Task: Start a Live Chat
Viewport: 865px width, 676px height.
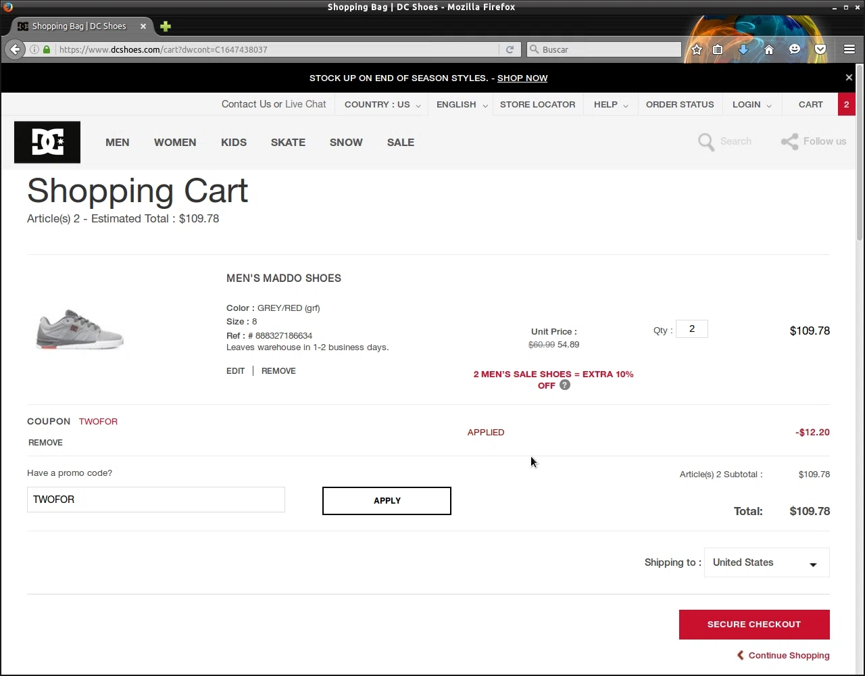Action: pyautogui.click(x=305, y=104)
